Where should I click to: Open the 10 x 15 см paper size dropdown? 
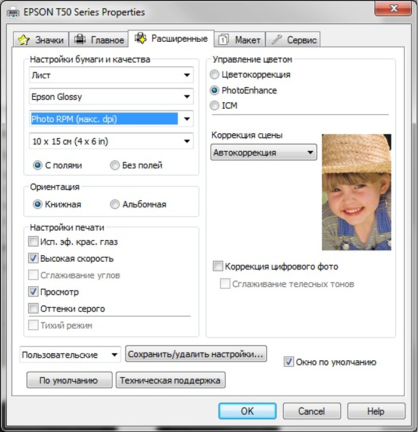point(187,142)
